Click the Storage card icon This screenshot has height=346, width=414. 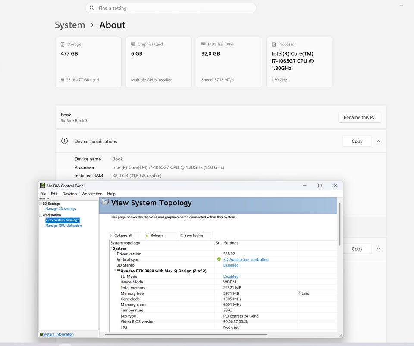click(63, 44)
